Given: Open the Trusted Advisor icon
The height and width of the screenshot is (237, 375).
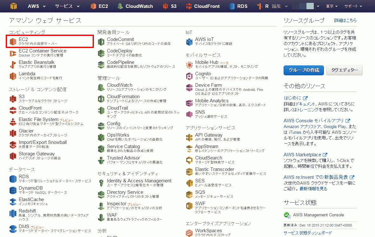Looking at the screenshot, I should pyautogui.click(x=101, y=160).
